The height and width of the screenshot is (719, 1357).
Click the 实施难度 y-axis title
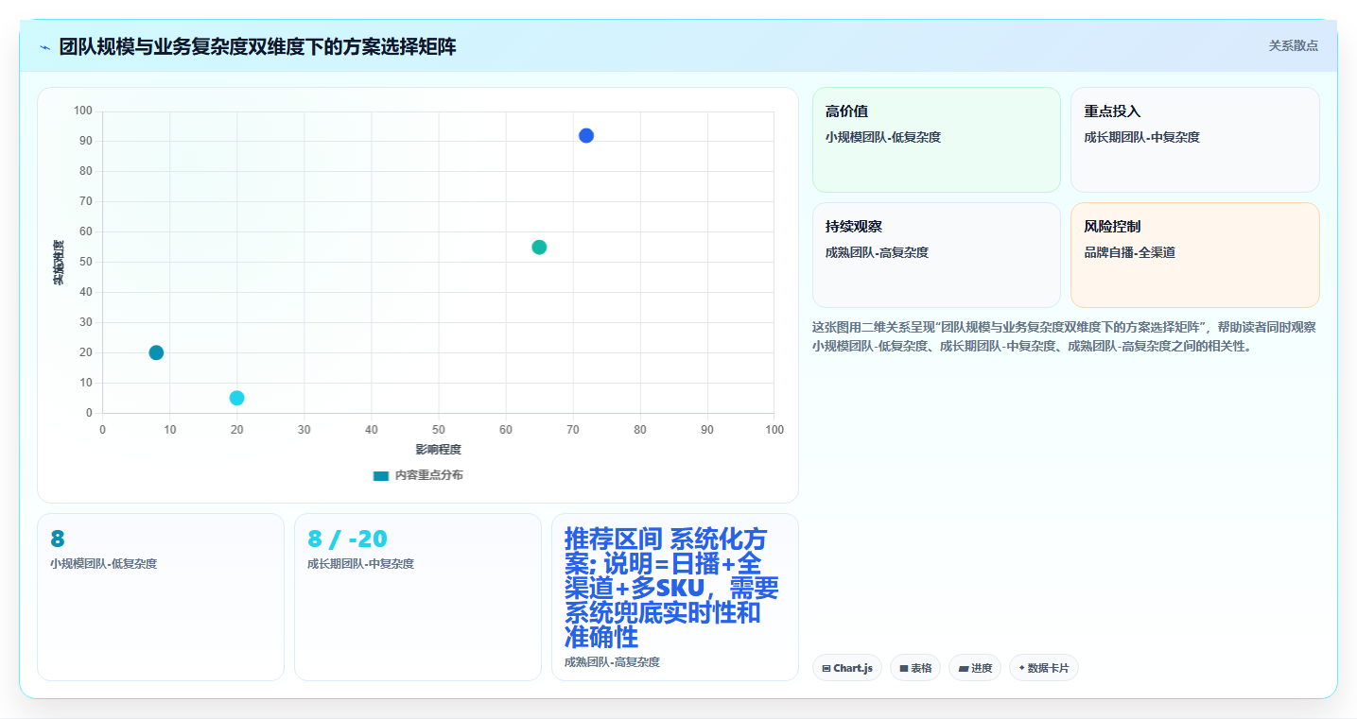(59, 263)
